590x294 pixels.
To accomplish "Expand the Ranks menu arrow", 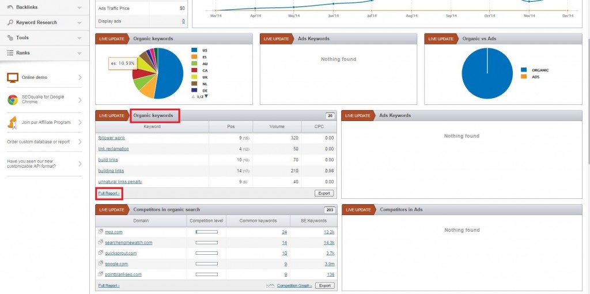I will click(80, 54).
